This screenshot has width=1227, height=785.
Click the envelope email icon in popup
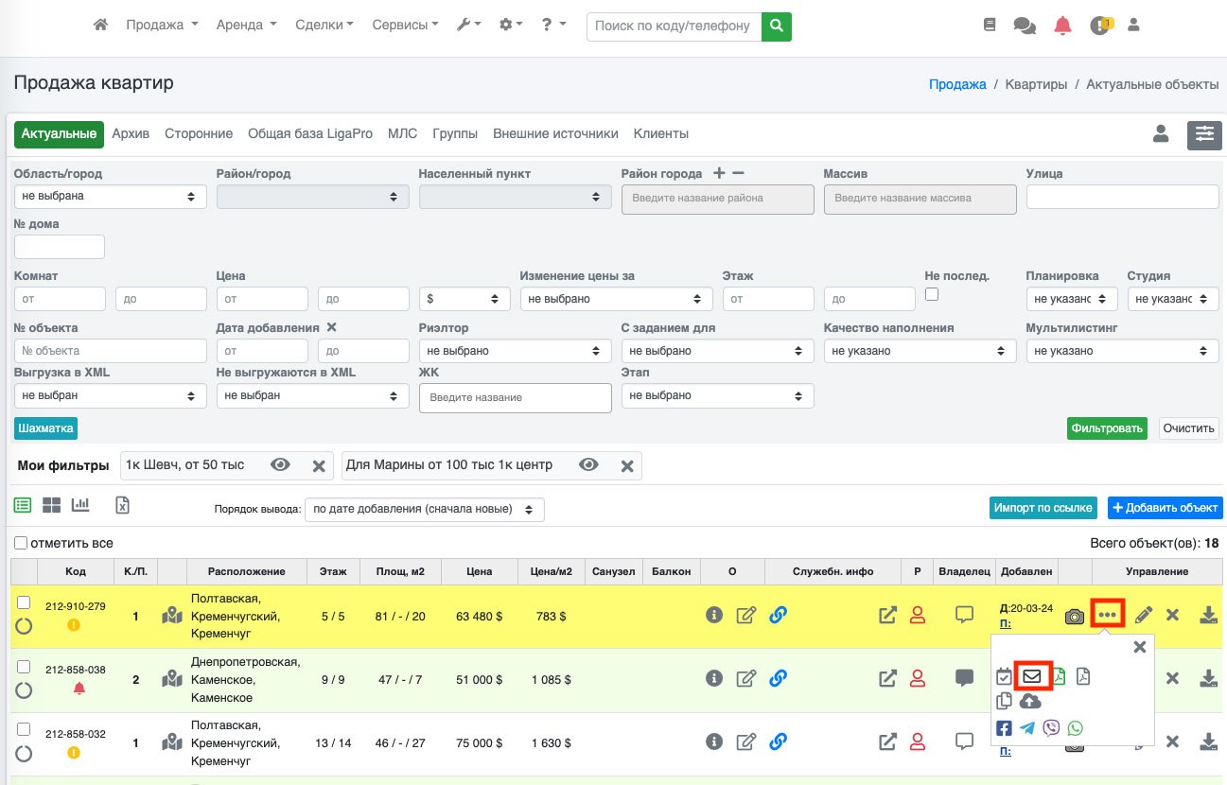1032,676
